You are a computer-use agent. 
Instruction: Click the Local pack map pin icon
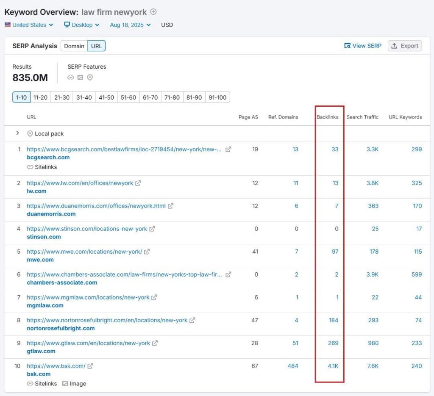point(30,133)
